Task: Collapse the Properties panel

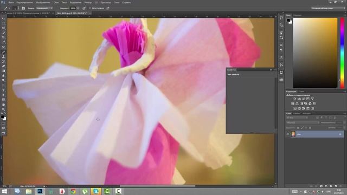Action: point(271,70)
